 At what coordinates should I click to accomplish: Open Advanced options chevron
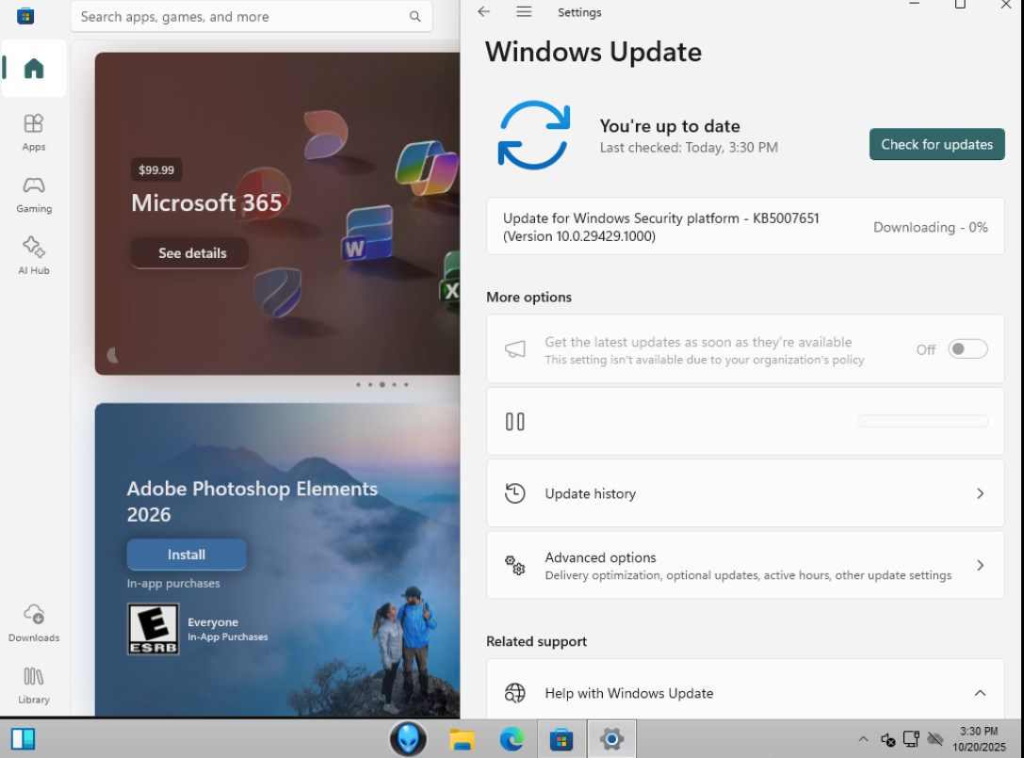980,565
